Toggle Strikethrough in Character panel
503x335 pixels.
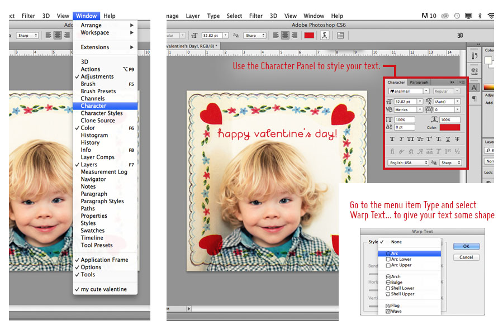click(x=457, y=139)
